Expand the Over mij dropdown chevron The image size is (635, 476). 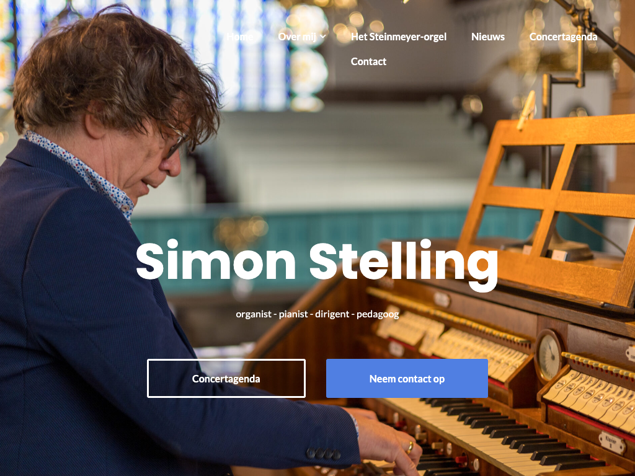pyautogui.click(x=322, y=37)
